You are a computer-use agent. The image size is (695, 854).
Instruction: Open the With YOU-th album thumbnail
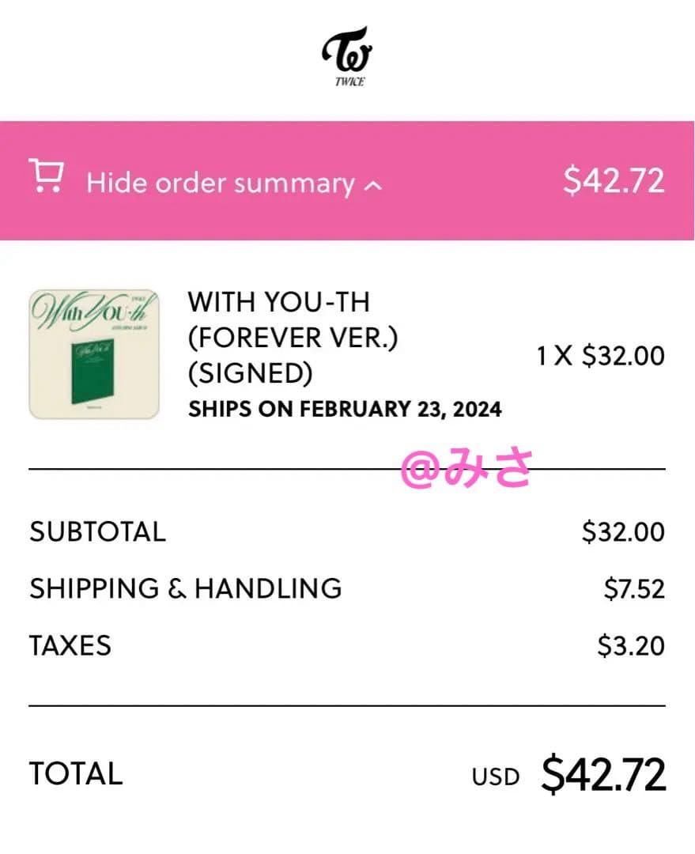pyautogui.click(x=94, y=353)
